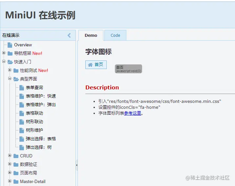
Task: Click the 表单查询 document icon
Action: tap(22, 88)
